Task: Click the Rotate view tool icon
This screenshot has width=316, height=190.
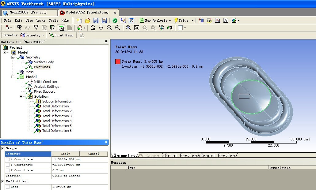Action: 93,28
